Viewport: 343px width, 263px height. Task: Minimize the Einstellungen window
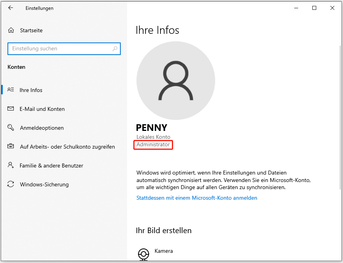(x=296, y=8)
